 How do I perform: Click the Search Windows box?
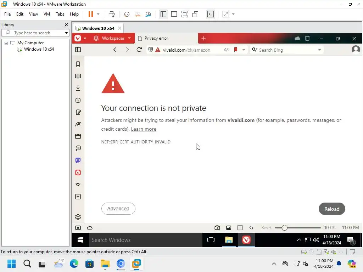[146, 240]
